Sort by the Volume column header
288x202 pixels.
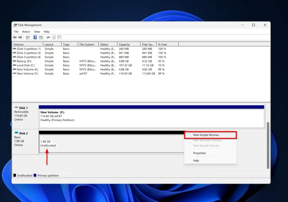click(x=28, y=44)
